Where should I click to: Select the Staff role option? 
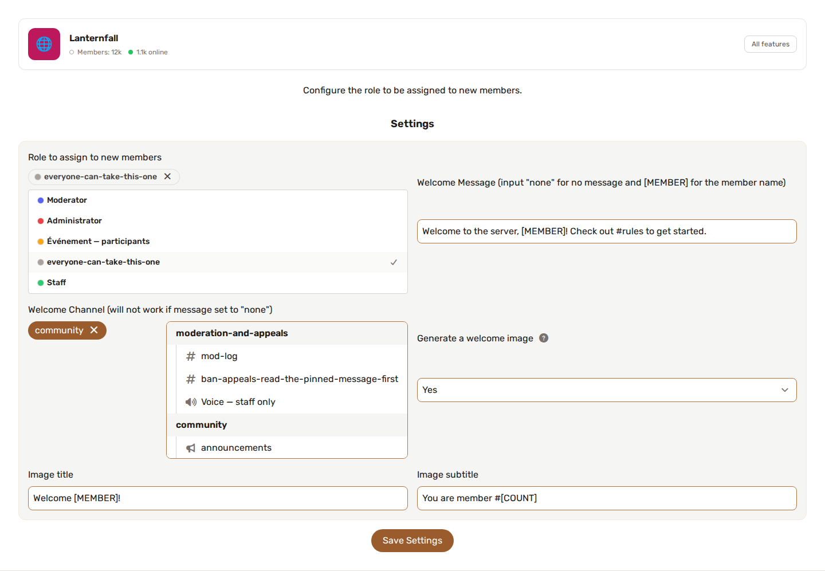[218, 283]
